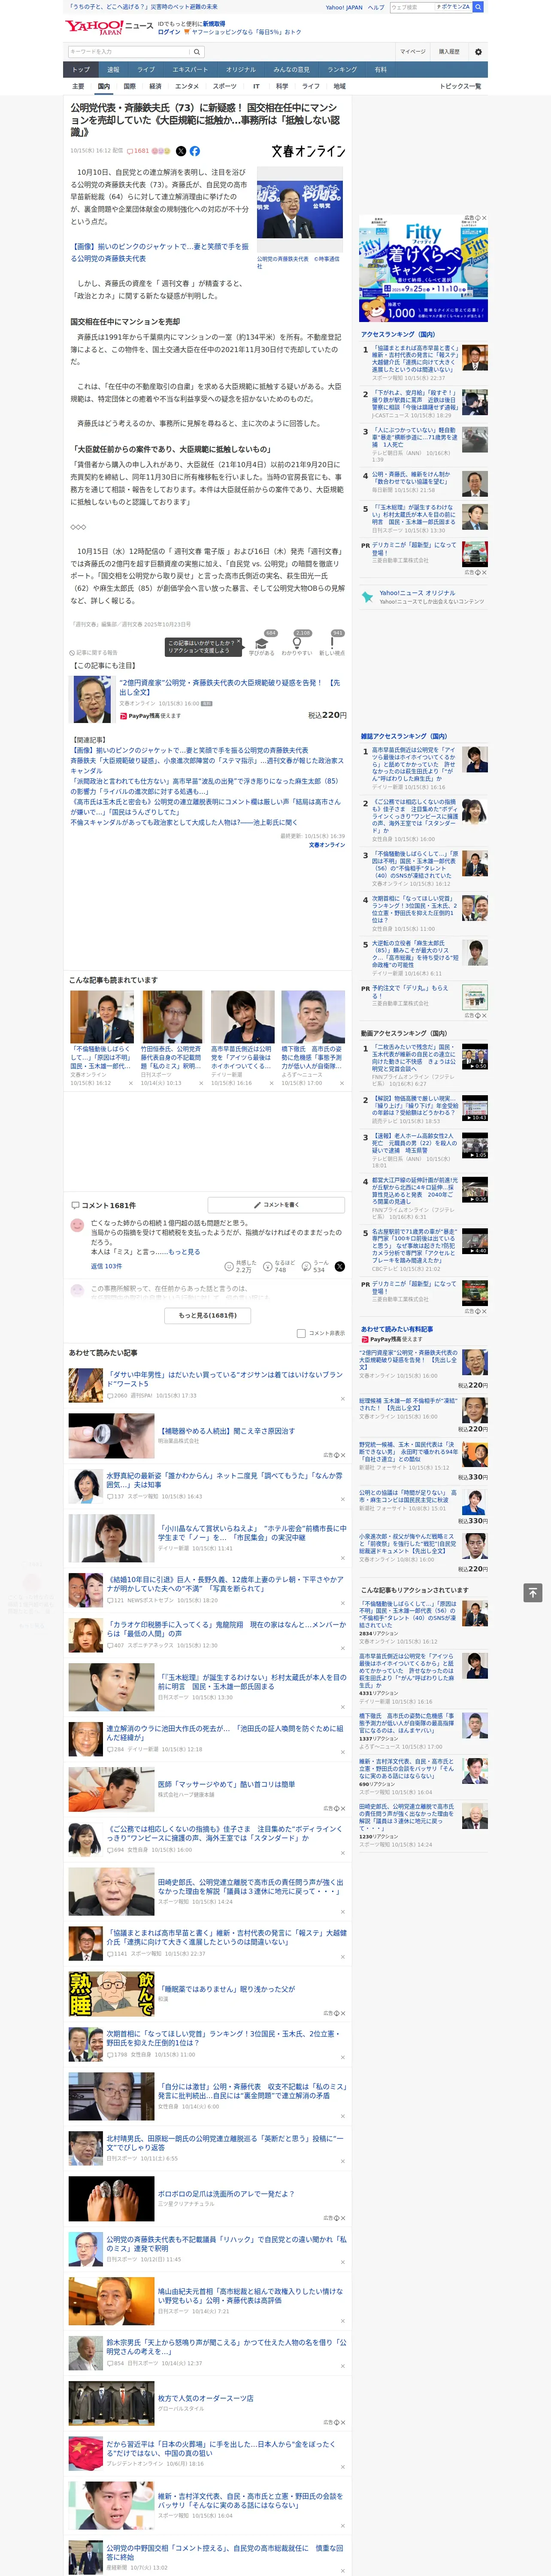Open the "2億円資産家" paid article link

[231, 687]
